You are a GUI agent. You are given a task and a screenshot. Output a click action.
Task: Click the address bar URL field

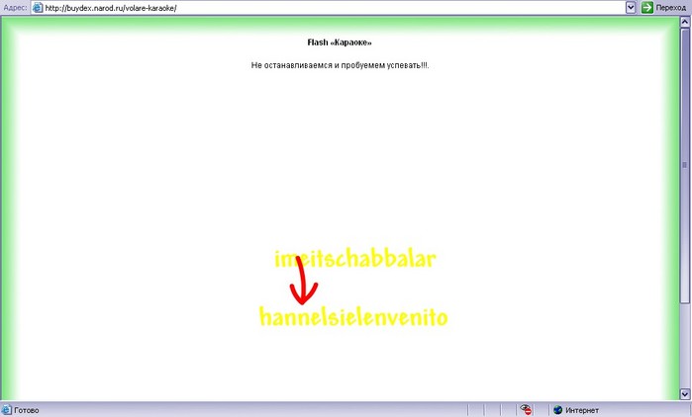[328, 8]
